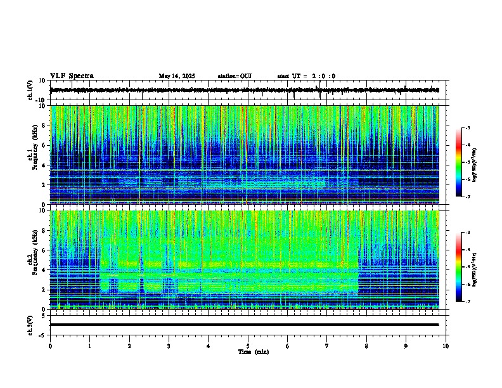
Task: Click the "10" tick on time axis
Action: 446,346
